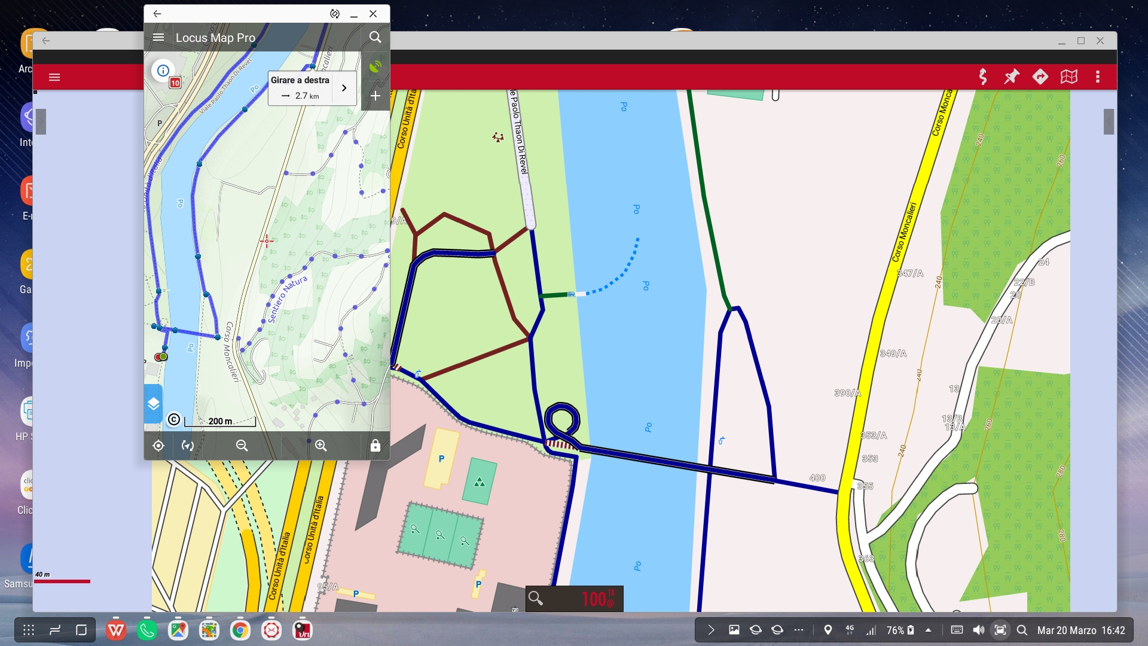
Task: Open the map layers panel button
Action: coord(154,404)
